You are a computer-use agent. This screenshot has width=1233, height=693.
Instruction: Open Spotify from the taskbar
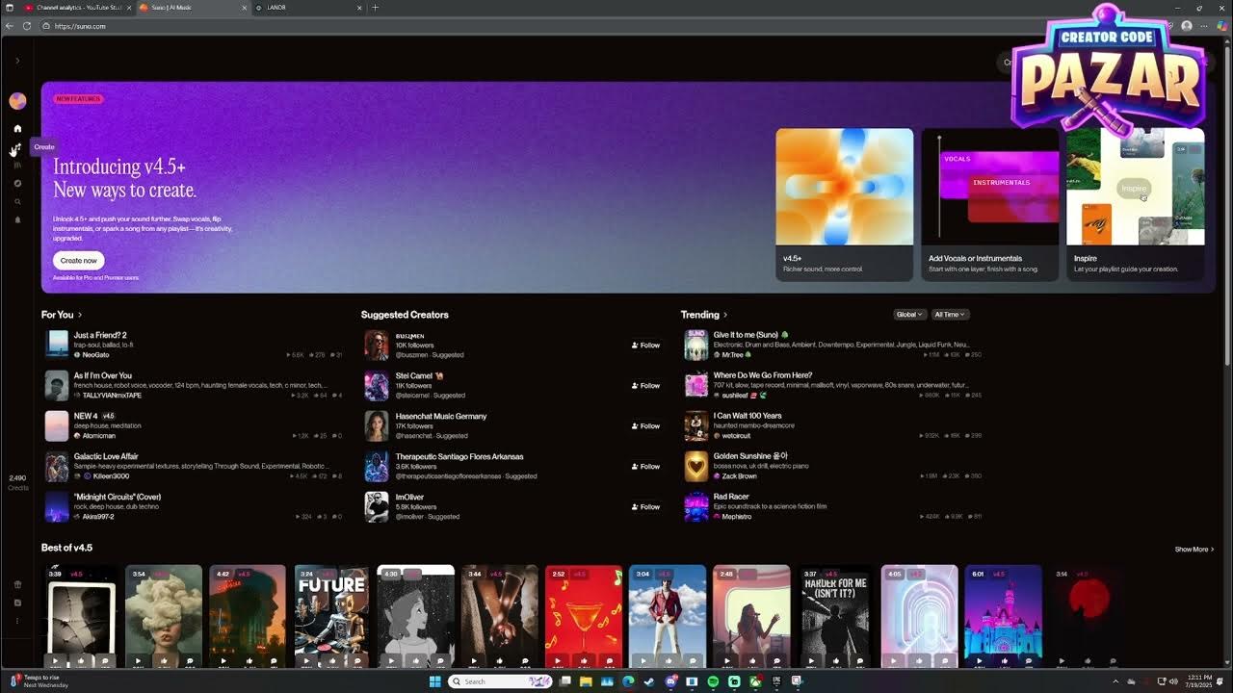713,681
